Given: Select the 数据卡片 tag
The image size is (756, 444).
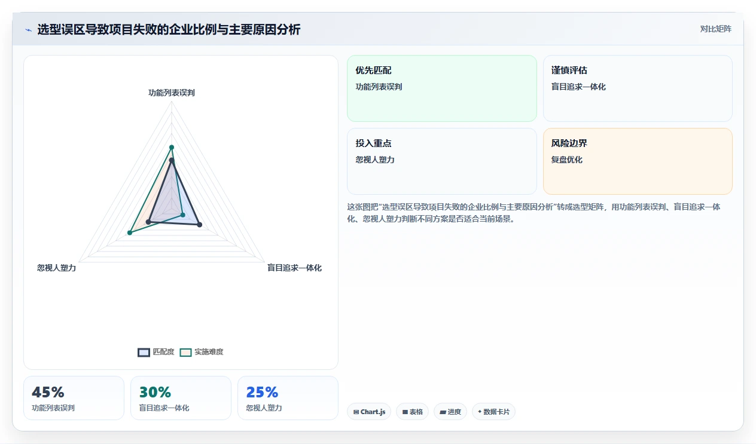Looking at the screenshot, I should [x=493, y=412].
